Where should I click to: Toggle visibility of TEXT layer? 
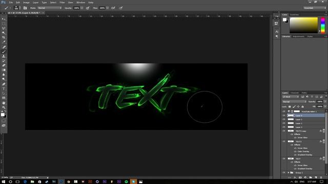coord(284,158)
